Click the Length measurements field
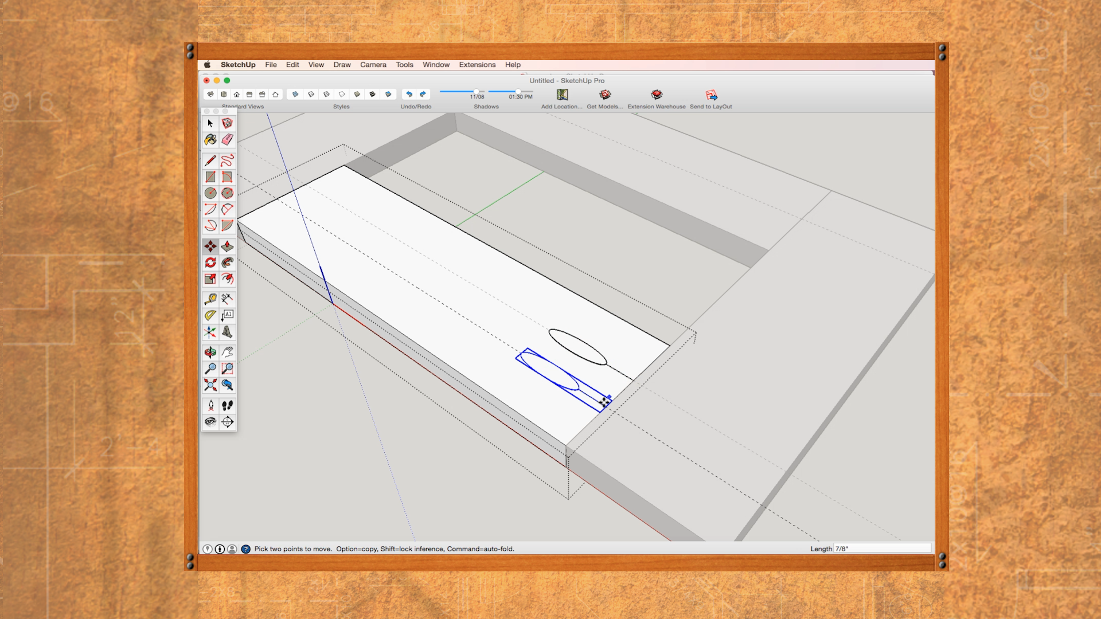Viewport: 1101px width, 619px height. point(882,549)
